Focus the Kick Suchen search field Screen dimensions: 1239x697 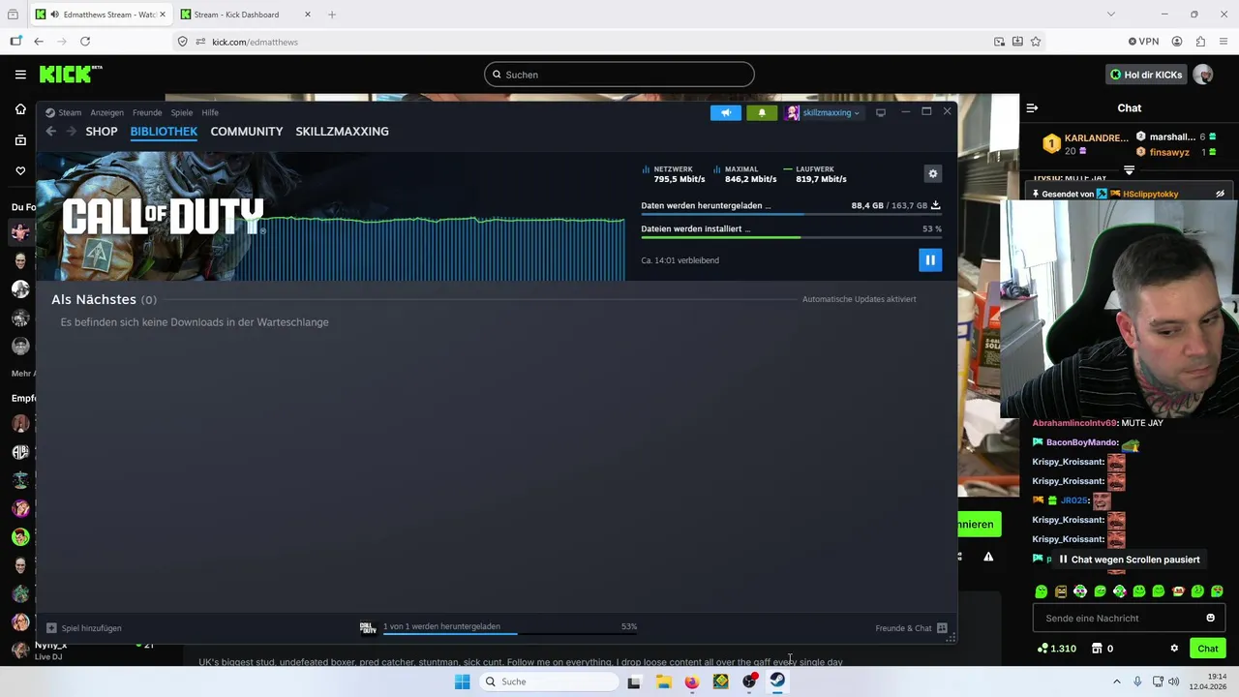click(x=619, y=75)
